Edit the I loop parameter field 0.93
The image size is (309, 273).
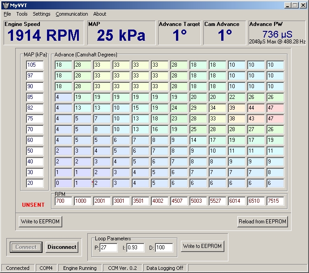(x=135, y=247)
